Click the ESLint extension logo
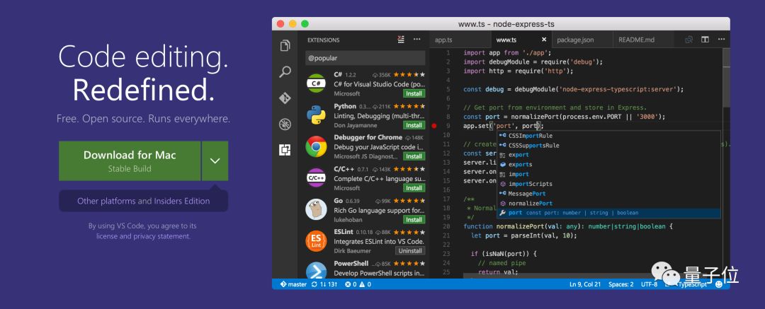The image size is (765, 309). tap(316, 241)
